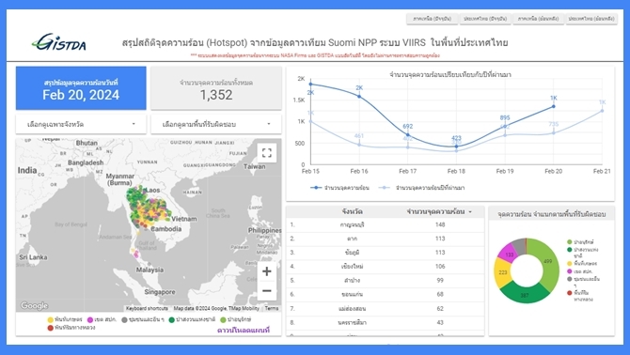Click the Google logo on the map
This screenshot has width=630, height=355.
click(x=34, y=305)
